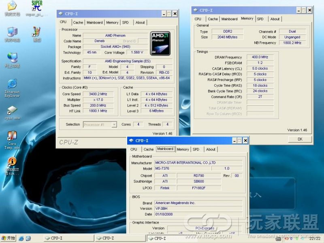Select the Internet Explorer desktop icon
This screenshot has height=243, width=324.
pos(12,88)
